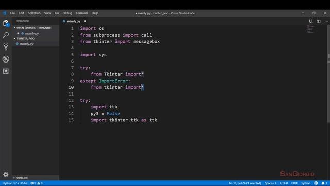Click 'subprocess' on line 2
The image size is (330, 186).
(x=107, y=35)
